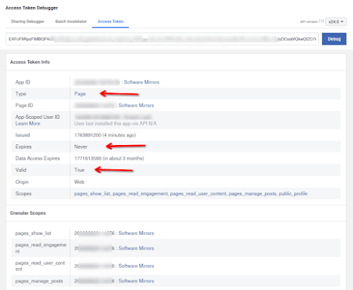
Task: Click the Page type link
Action: [x=80, y=94]
